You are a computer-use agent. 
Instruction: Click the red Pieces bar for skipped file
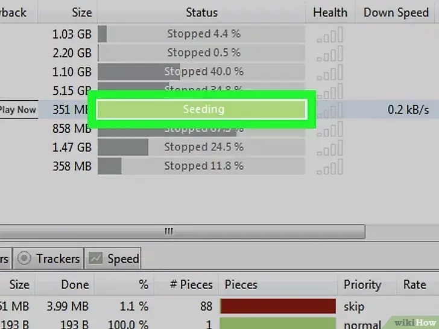tap(278, 306)
